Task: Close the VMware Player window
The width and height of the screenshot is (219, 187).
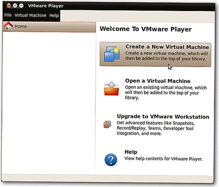Action: tap(9, 6)
